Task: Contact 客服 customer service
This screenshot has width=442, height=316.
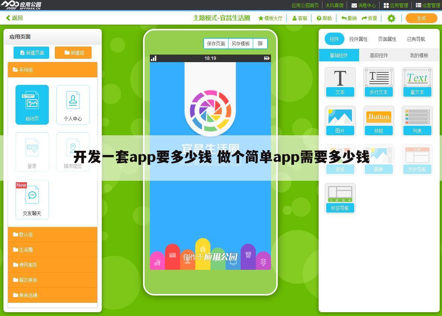Action: coord(300,18)
